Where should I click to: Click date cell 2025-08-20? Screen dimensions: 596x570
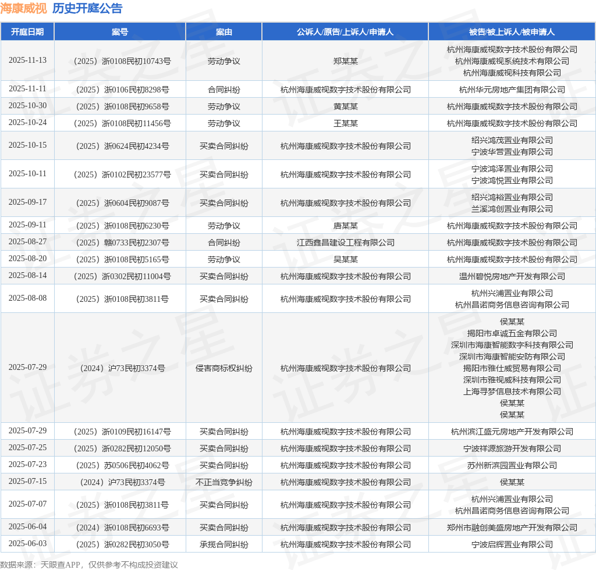pos(27,259)
